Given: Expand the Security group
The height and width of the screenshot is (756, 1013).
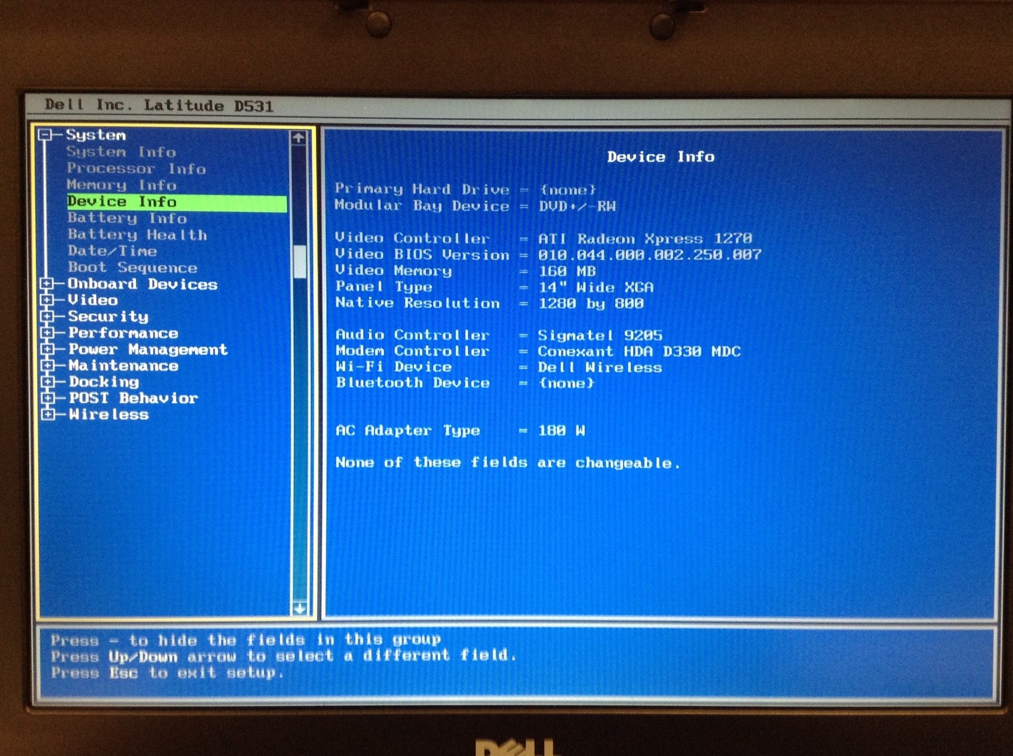Looking at the screenshot, I should [47, 316].
